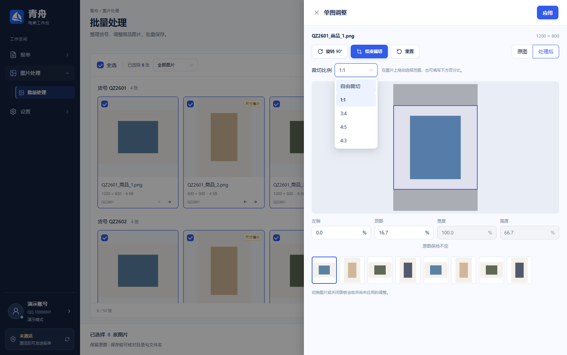
Task: Open the 报单 sidebar item
Action: coord(40,55)
